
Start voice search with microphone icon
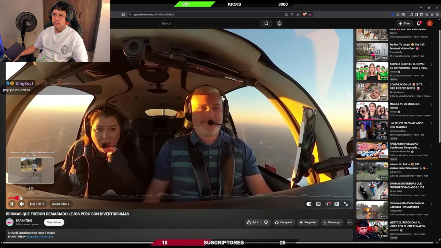[x=279, y=23]
